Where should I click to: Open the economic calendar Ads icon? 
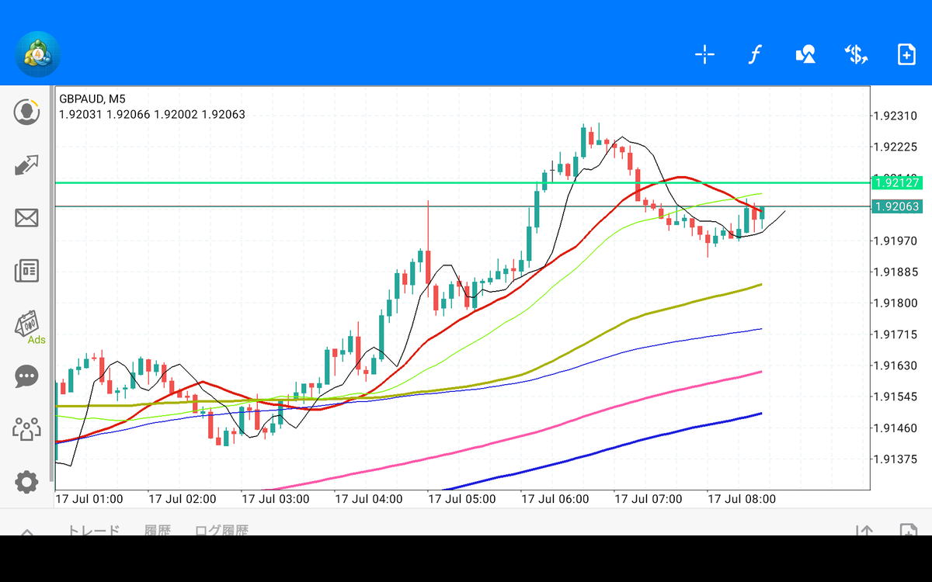click(x=28, y=326)
